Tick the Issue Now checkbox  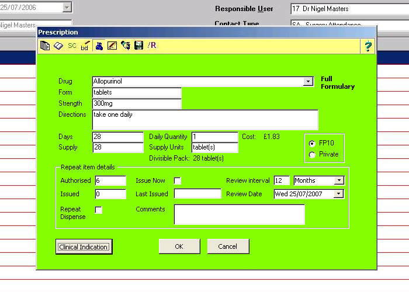click(178, 180)
